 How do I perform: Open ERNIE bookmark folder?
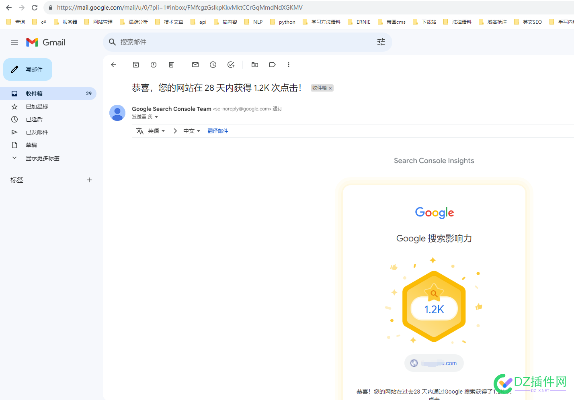359,22
